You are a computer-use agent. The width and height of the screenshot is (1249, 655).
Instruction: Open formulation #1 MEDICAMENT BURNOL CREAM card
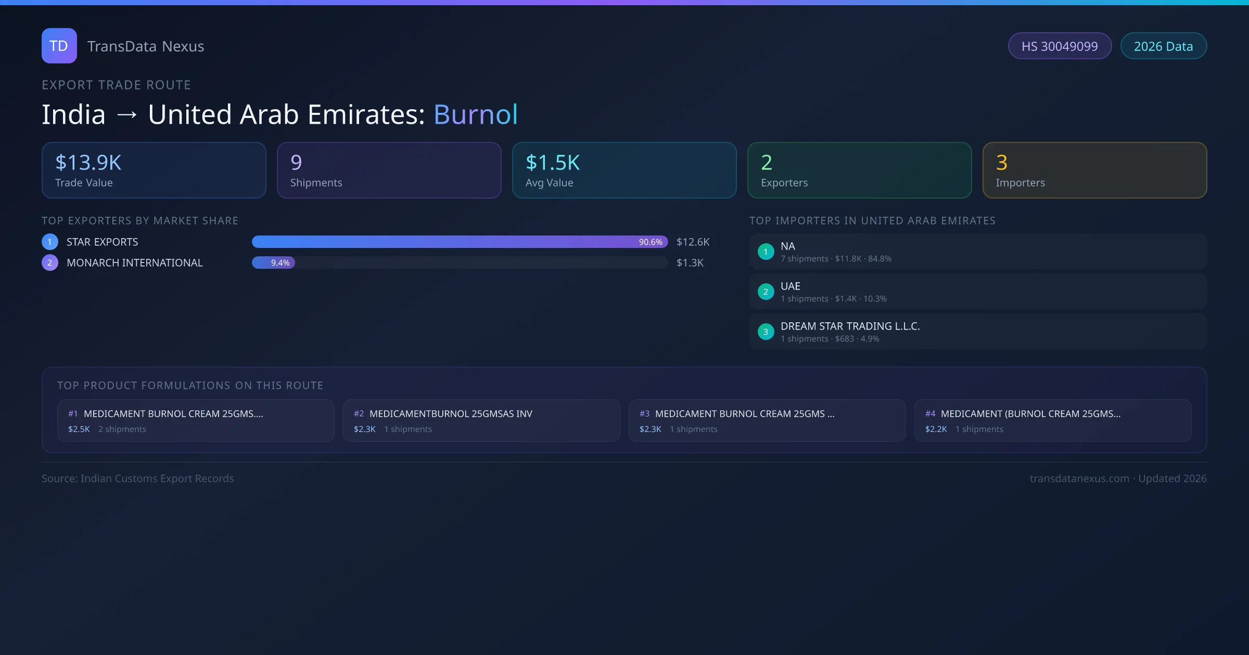(x=196, y=421)
